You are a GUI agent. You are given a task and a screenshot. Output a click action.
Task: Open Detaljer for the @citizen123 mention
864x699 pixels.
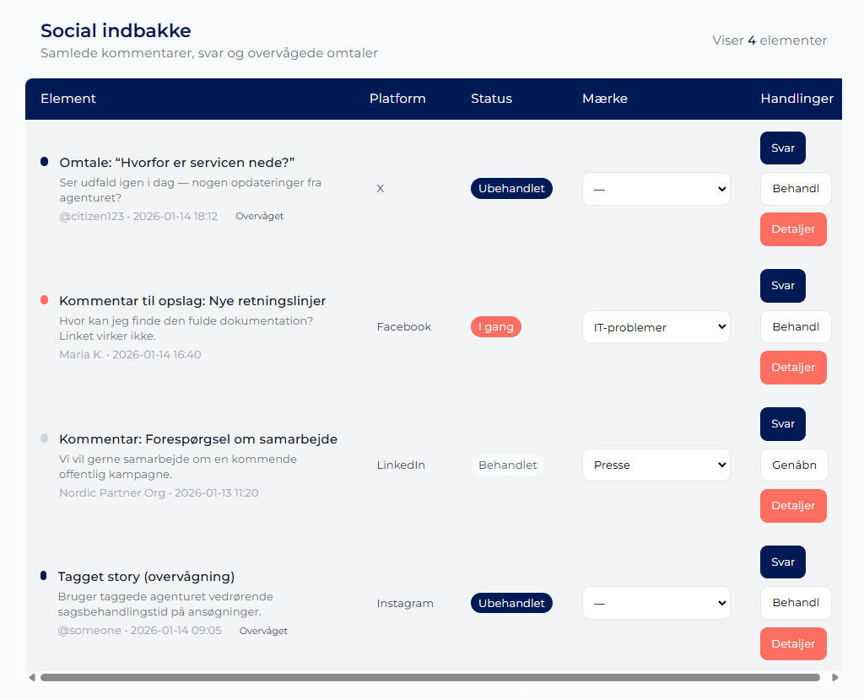[x=792, y=229]
